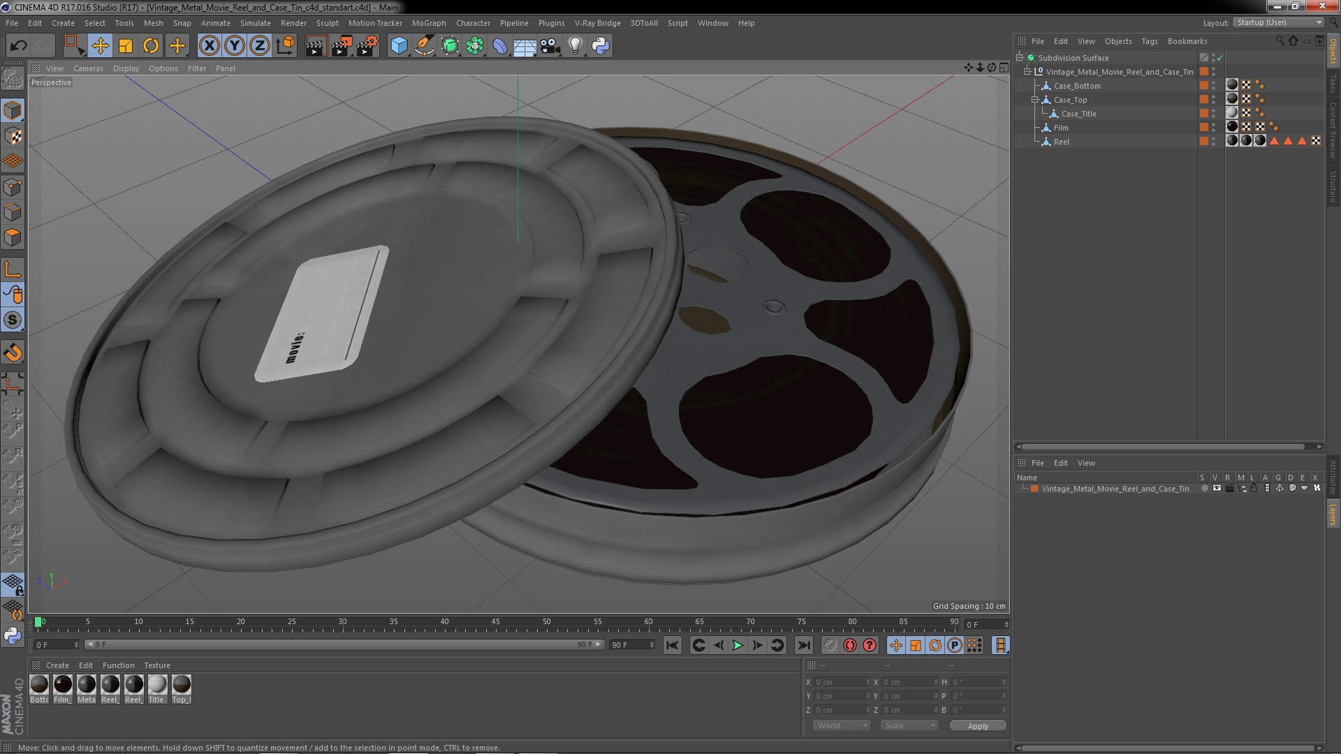This screenshot has width=1341, height=754.
Task: Add a Floor environment object
Action: (x=525, y=46)
